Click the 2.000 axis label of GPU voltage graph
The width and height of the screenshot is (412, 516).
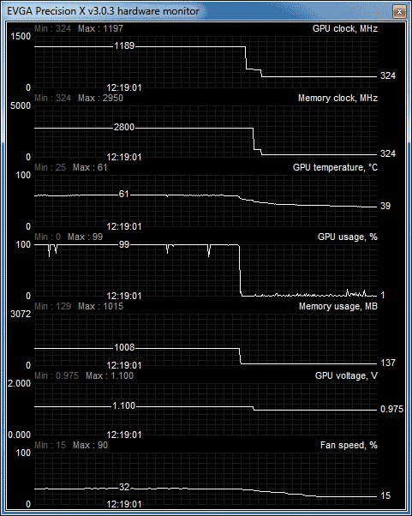tap(20, 384)
